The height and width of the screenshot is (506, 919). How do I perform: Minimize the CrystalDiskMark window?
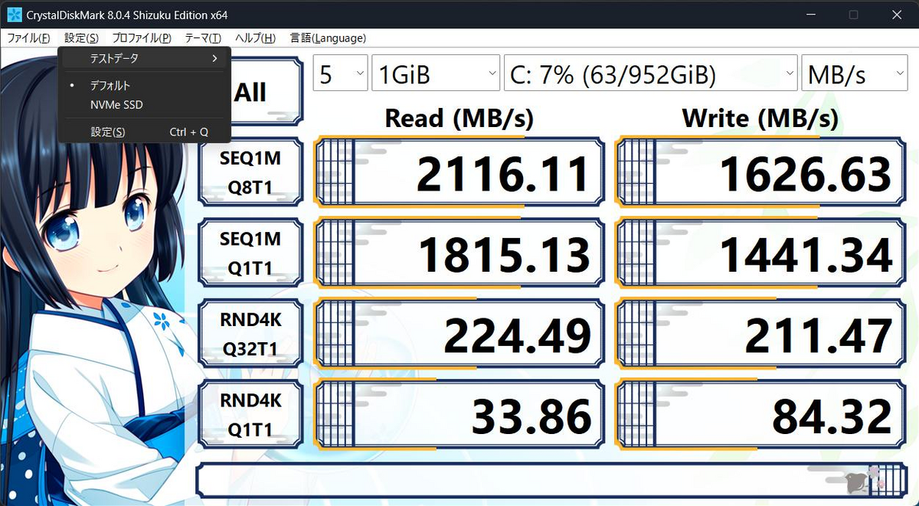[809, 15]
